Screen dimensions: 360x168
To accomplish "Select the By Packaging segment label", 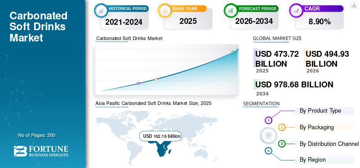I will coord(317,127).
